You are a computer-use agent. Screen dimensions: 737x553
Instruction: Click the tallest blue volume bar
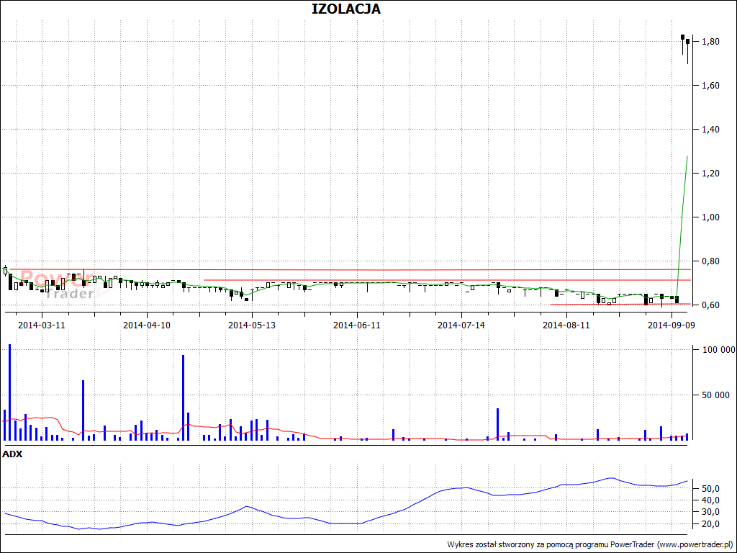pos(9,392)
